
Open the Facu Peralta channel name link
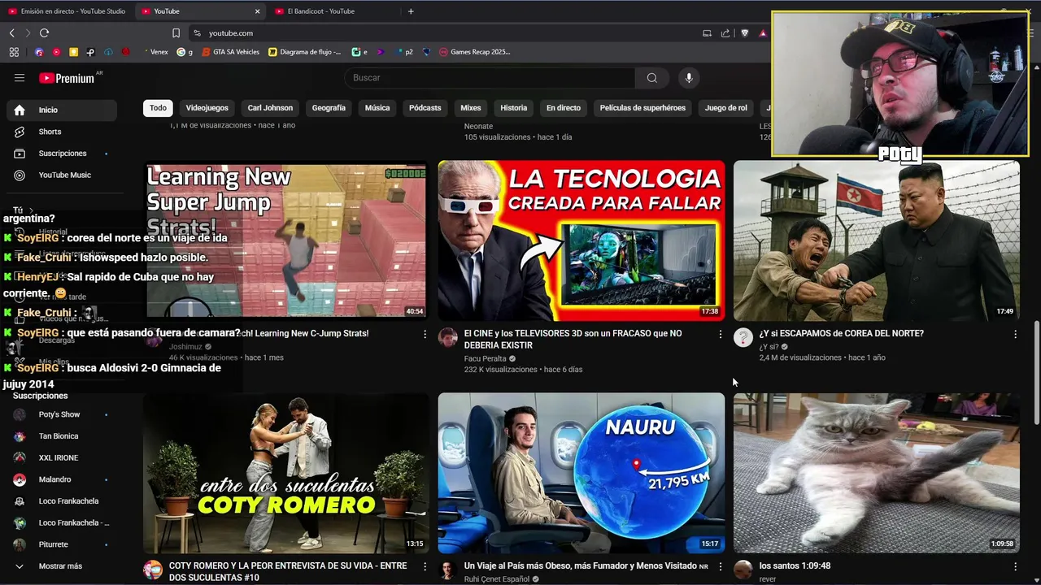[486, 358]
